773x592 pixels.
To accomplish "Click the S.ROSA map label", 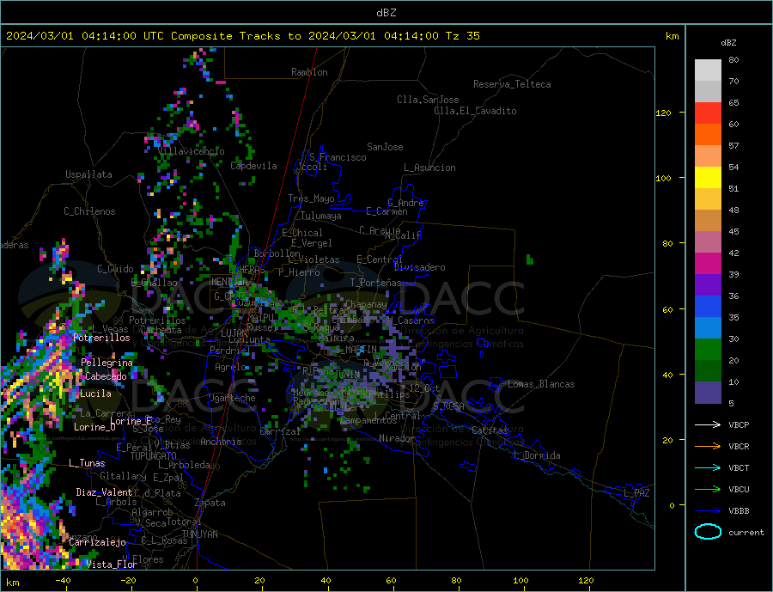I will [448, 406].
